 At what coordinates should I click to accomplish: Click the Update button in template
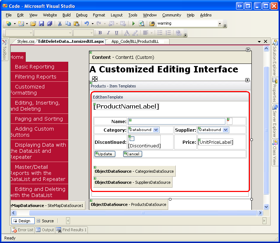click(105, 154)
